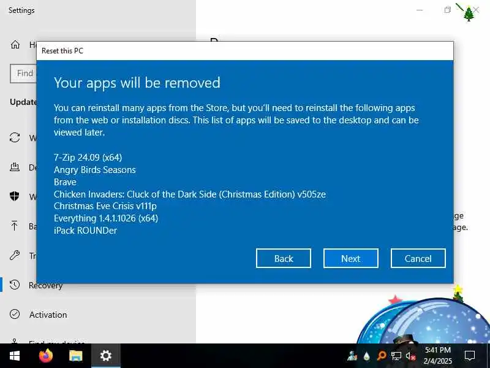Open Activation in the Settings sidebar
This screenshot has width=490, height=368.
click(48, 315)
